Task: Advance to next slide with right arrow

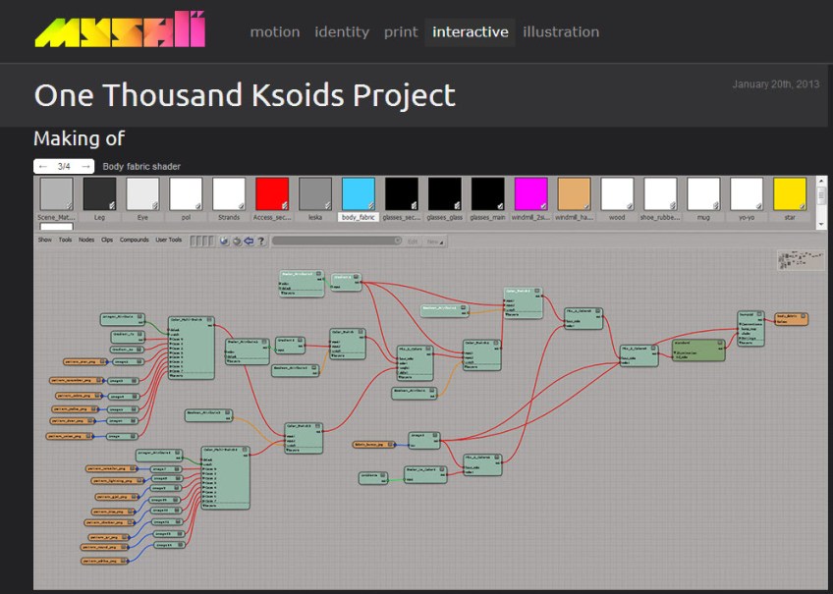Action: (86, 167)
